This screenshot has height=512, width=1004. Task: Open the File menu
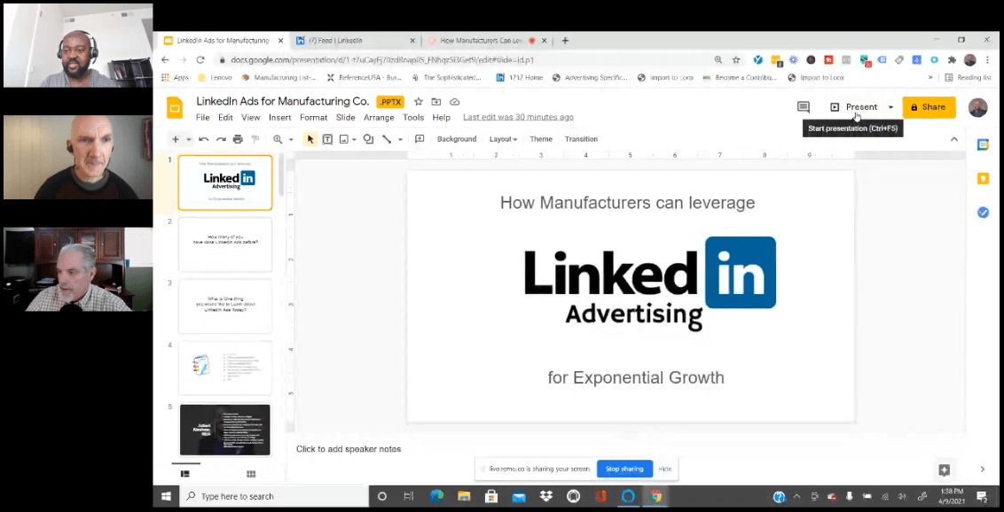202,118
